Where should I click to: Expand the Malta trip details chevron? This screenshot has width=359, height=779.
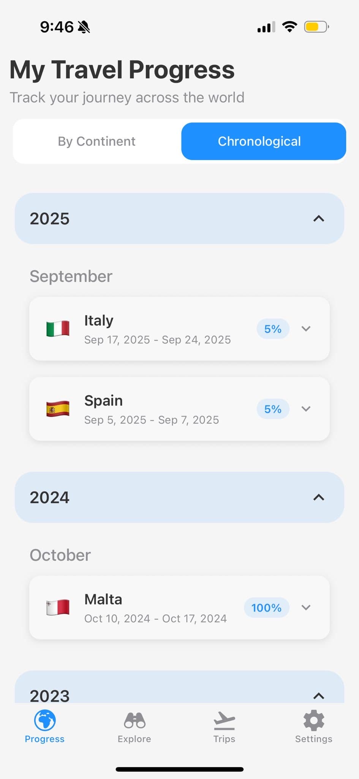(306, 607)
